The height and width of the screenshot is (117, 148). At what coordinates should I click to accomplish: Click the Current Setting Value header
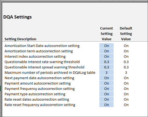[x=107, y=34]
